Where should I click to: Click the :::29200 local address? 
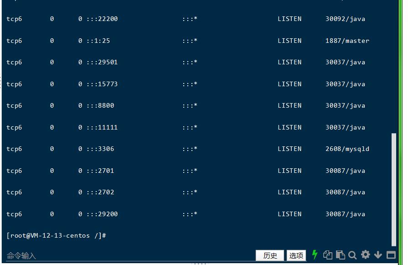102,214
